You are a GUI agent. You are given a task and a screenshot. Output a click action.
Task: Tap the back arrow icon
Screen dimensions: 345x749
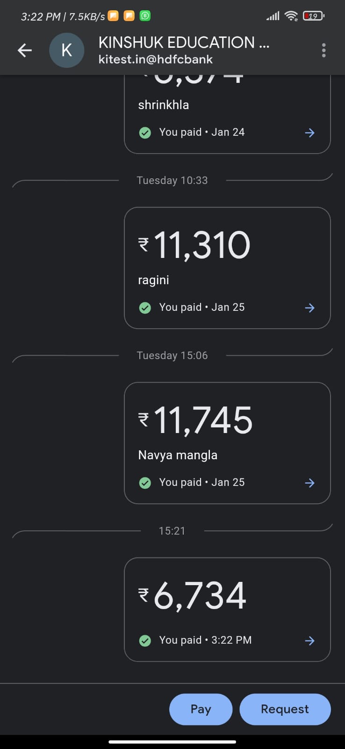25,50
